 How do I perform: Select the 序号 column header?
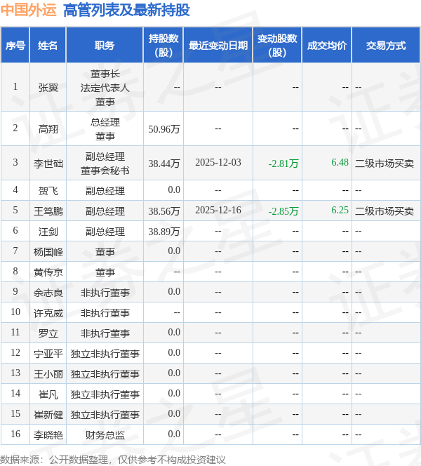[x=15, y=46]
